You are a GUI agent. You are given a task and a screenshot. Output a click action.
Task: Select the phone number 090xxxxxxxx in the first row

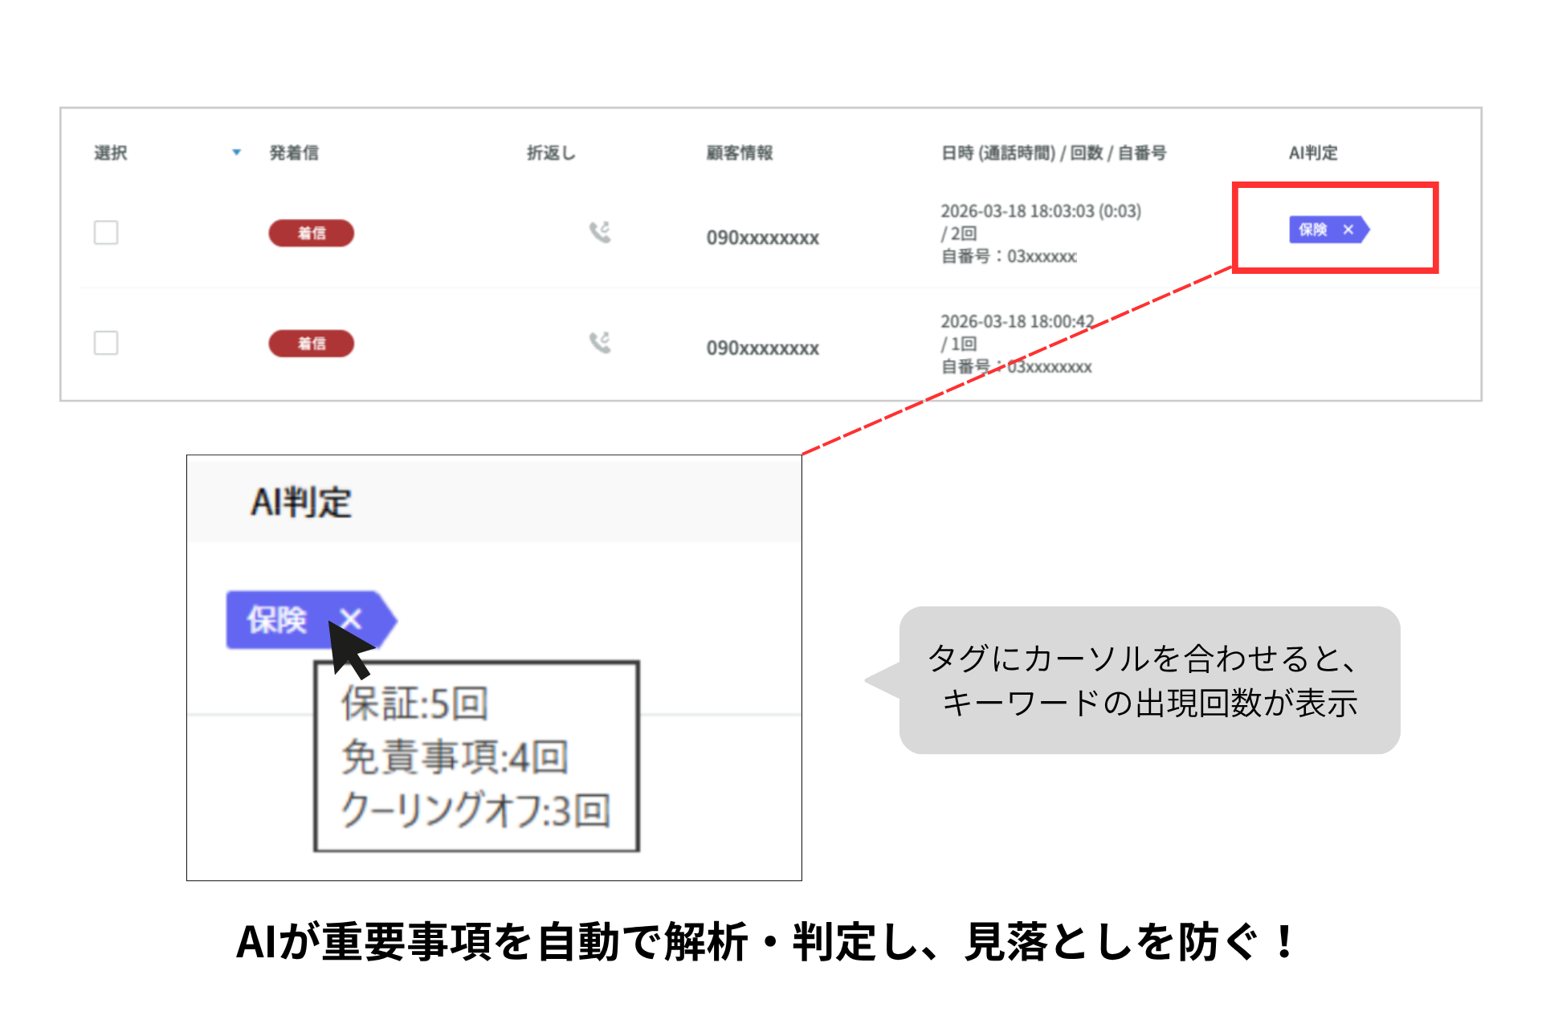tap(762, 238)
